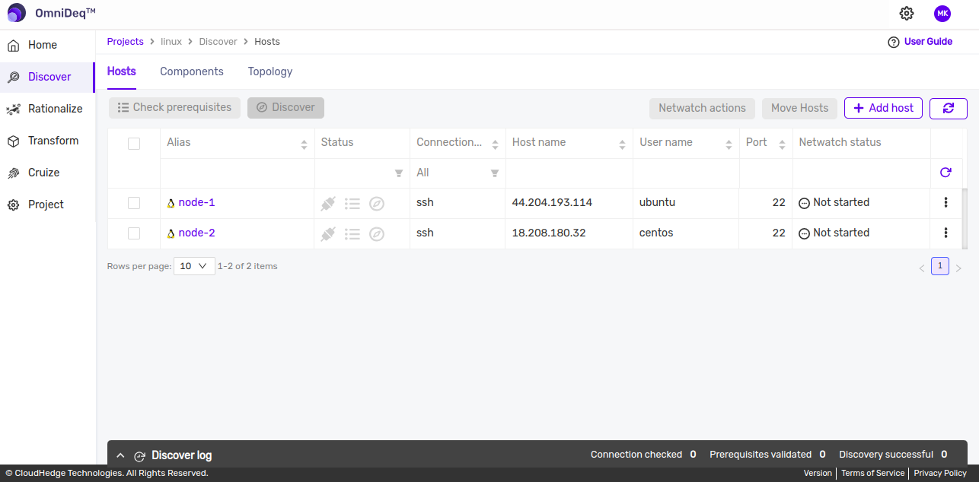Open the Projects breadcrumb link
Image resolution: width=979 pixels, height=482 pixels.
[126, 42]
